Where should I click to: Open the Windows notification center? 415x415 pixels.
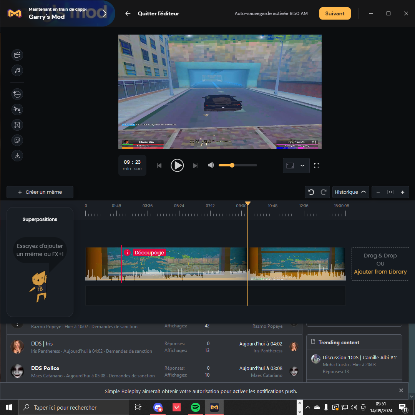pos(403,408)
